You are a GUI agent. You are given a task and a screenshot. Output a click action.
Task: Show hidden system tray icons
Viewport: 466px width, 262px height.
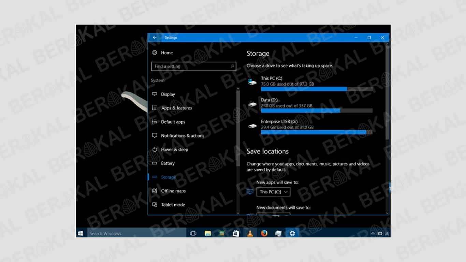(373, 234)
